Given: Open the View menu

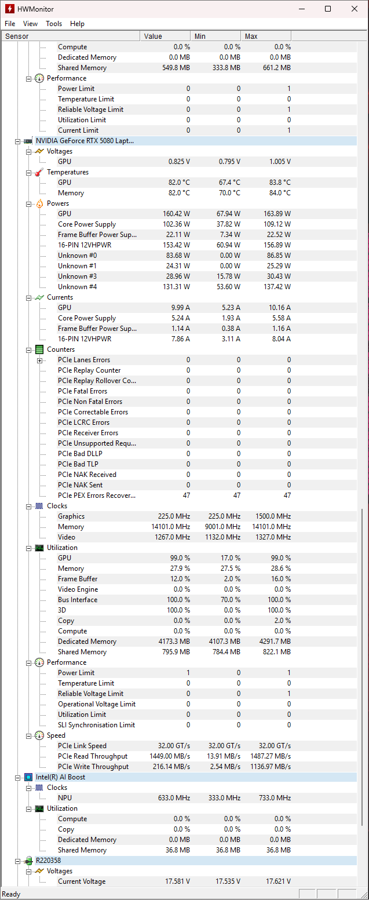Looking at the screenshot, I should (x=30, y=24).
